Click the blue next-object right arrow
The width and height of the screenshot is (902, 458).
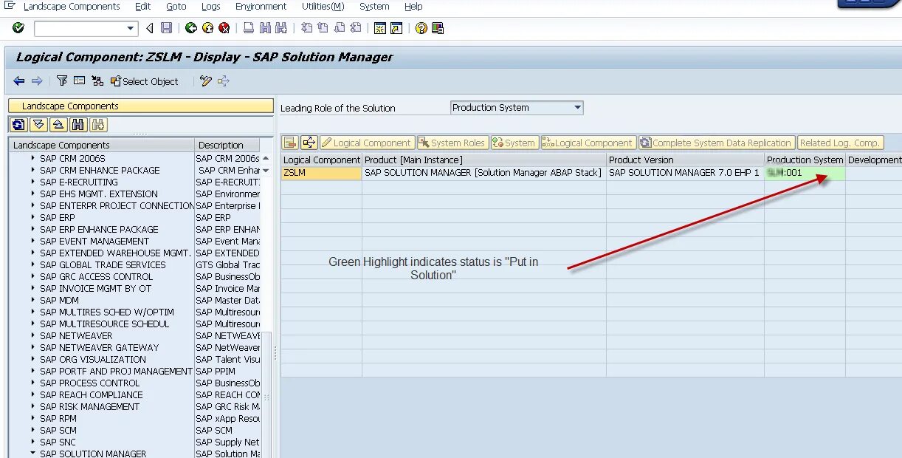pos(37,81)
